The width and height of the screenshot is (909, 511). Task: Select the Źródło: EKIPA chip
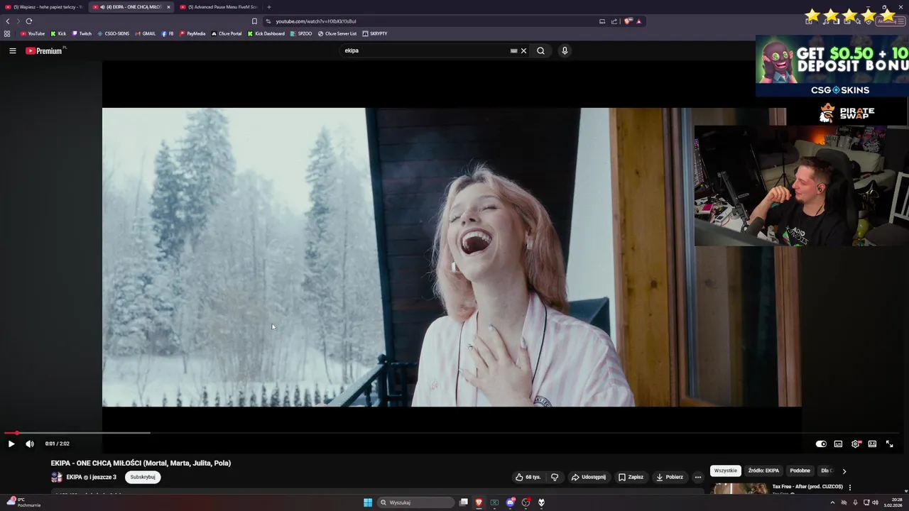coord(763,471)
